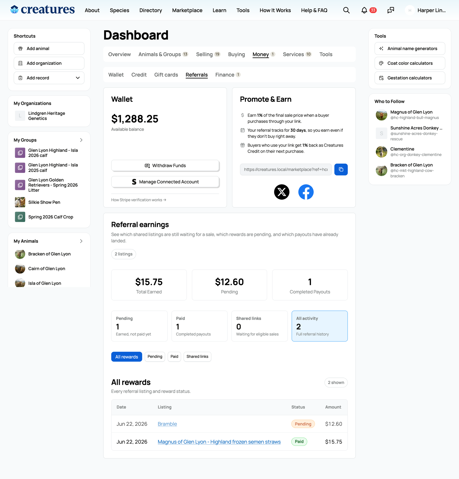Click the referral URL field
Screen dimensions: 459x479
tap(286, 169)
